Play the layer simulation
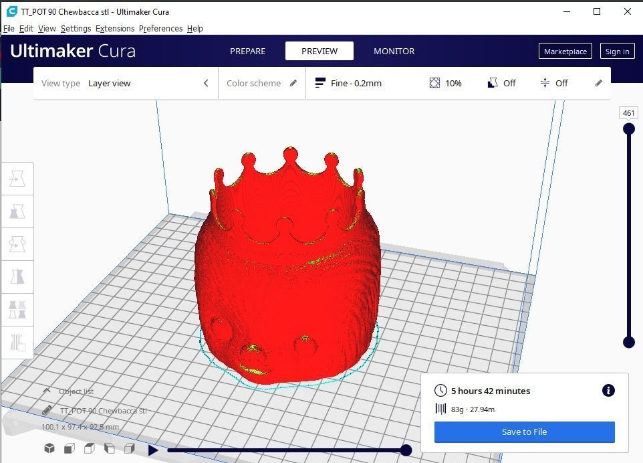Viewport: 643px width, 463px height. [x=153, y=450]
